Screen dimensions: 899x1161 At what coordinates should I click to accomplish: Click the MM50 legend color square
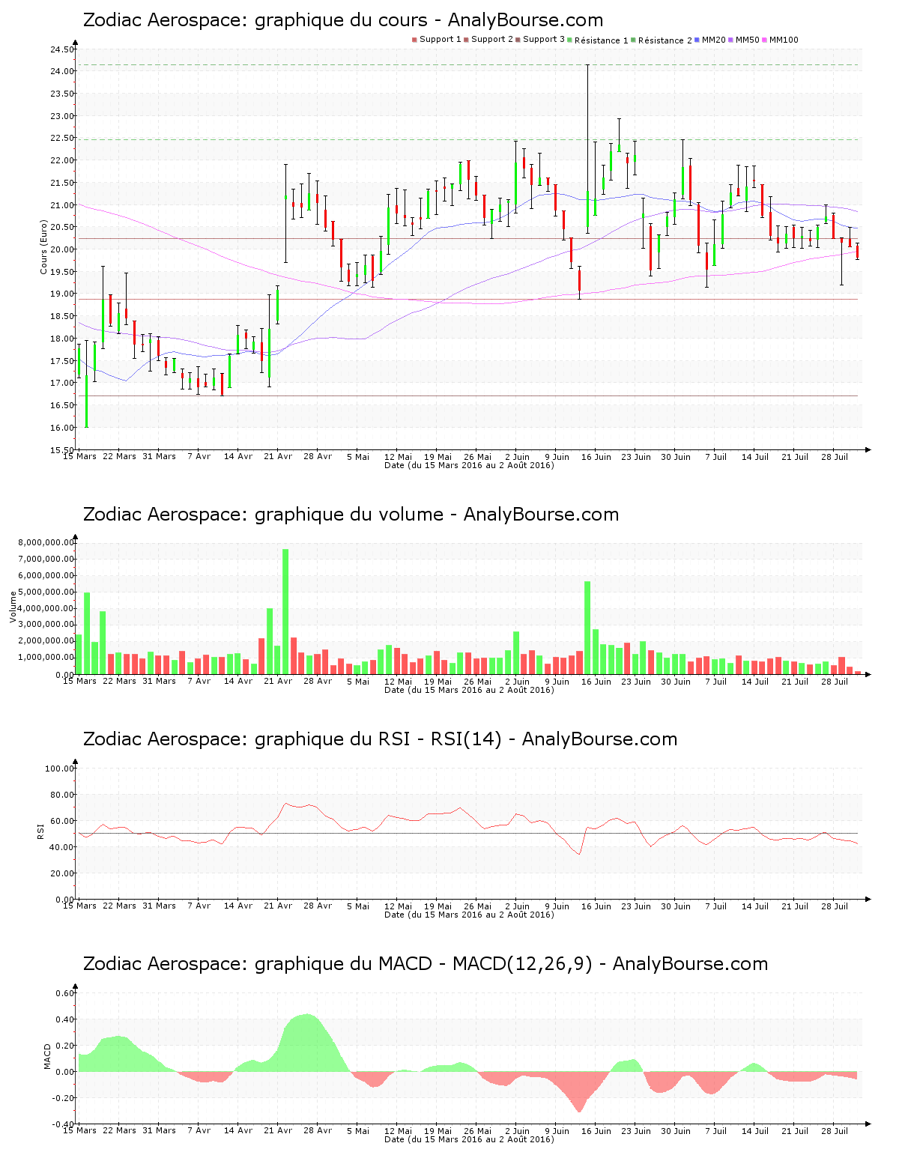click(731, 40)
